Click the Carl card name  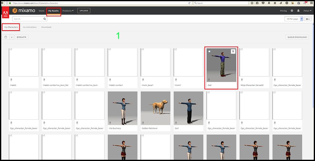tap(177, 128)
